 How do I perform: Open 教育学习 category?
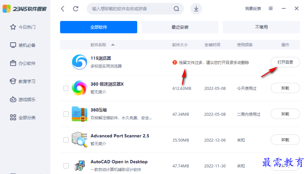[23, 81]
